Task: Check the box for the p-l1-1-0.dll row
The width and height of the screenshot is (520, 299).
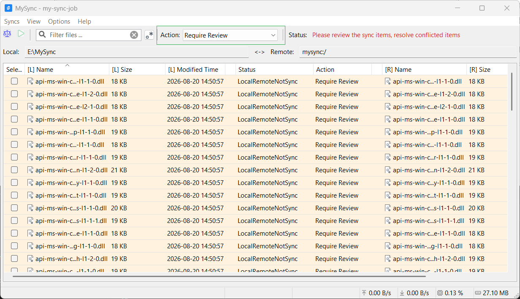Action: click(14, 132)
